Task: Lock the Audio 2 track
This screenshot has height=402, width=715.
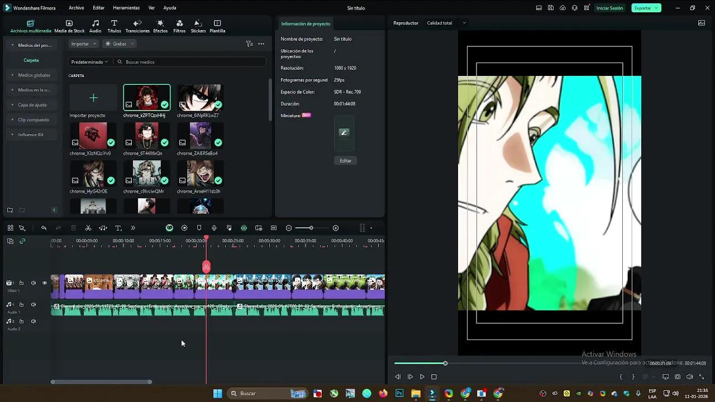Action: (21, 321)
